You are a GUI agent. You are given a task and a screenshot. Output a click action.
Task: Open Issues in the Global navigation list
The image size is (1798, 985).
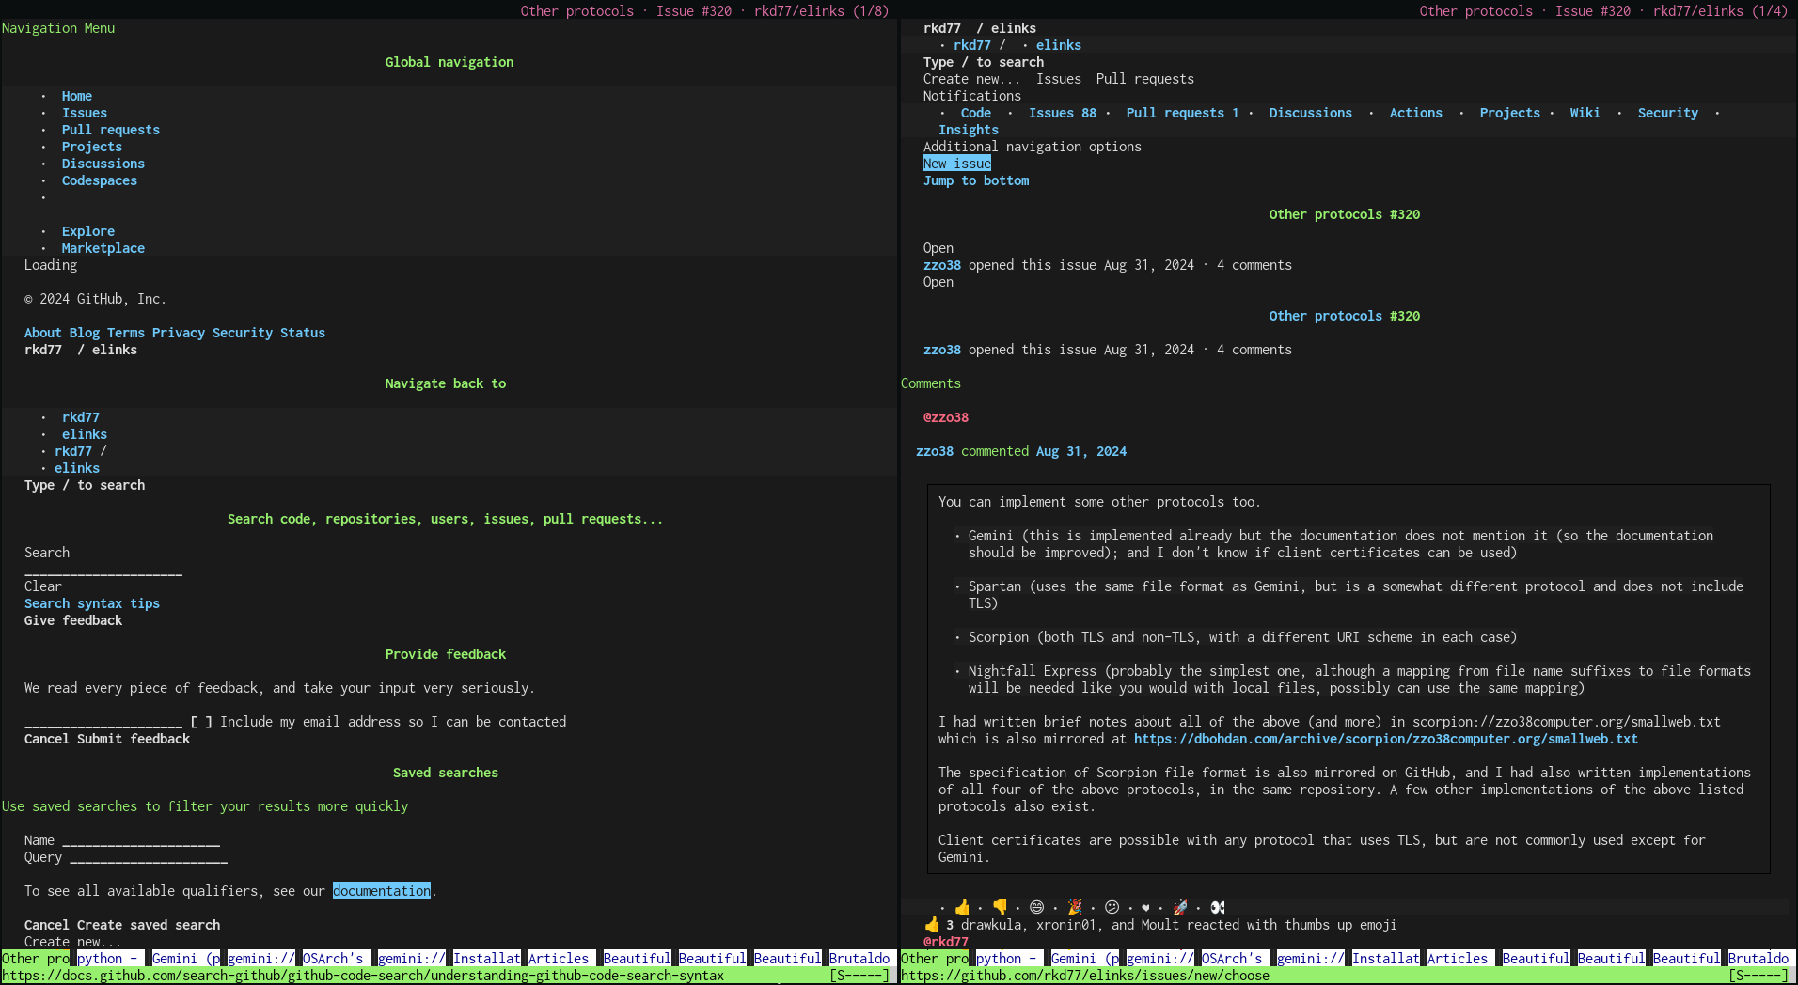pyautogui.click(x=85, y=113)
